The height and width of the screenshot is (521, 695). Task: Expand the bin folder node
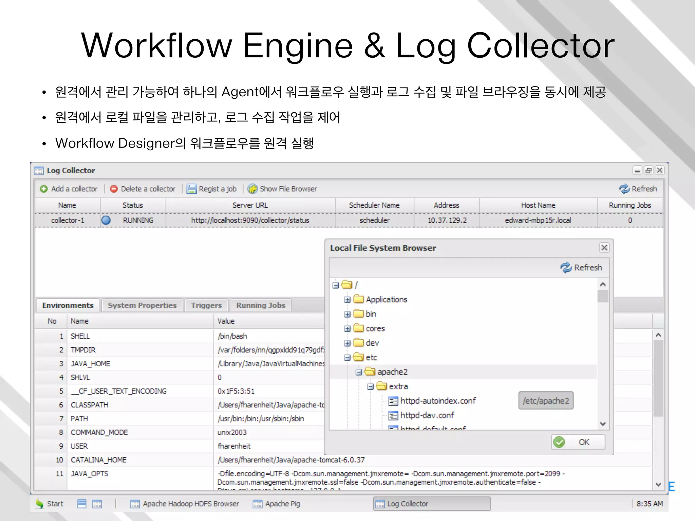pos(347,314)
